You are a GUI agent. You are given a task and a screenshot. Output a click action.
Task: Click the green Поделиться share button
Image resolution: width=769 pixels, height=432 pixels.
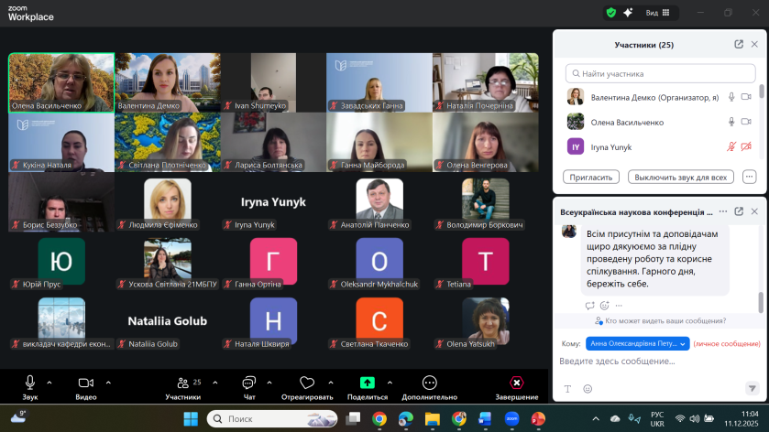(x=368, y=387)
